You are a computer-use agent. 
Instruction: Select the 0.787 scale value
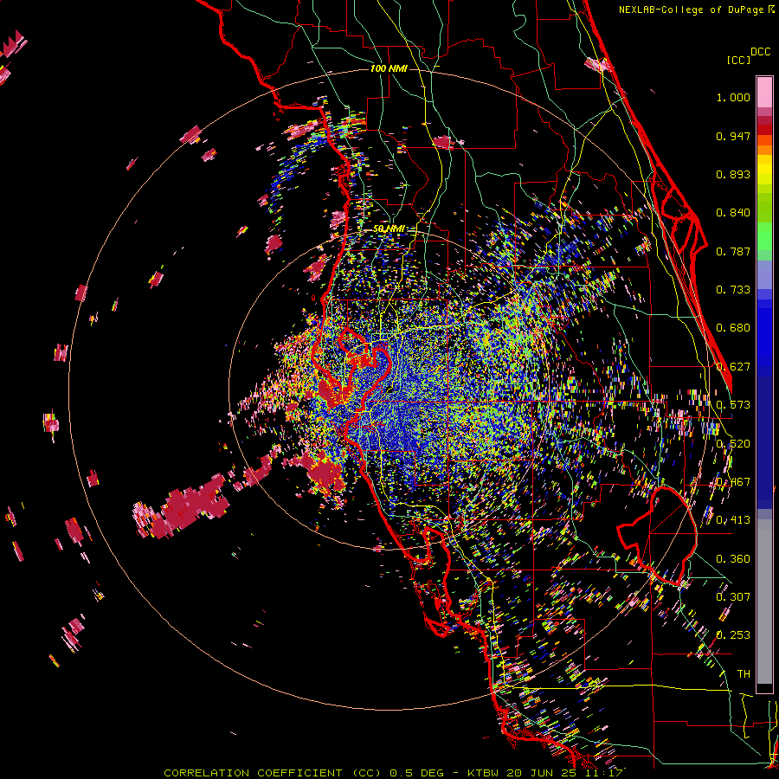pos(733,251)
